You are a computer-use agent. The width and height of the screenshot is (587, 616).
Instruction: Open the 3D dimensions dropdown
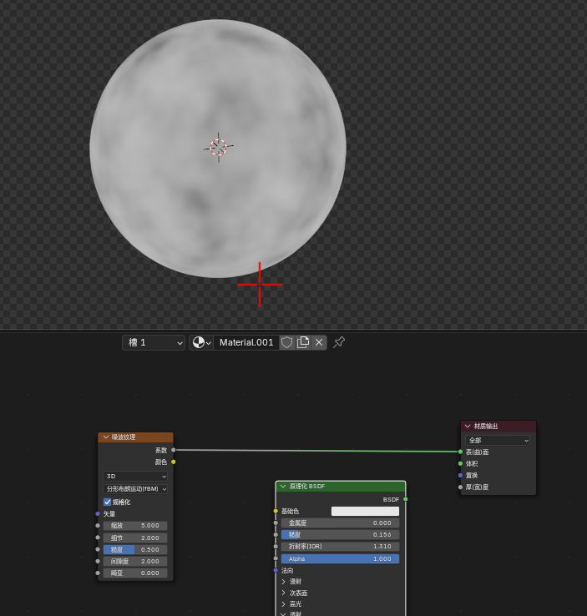(x=135, y=476)
